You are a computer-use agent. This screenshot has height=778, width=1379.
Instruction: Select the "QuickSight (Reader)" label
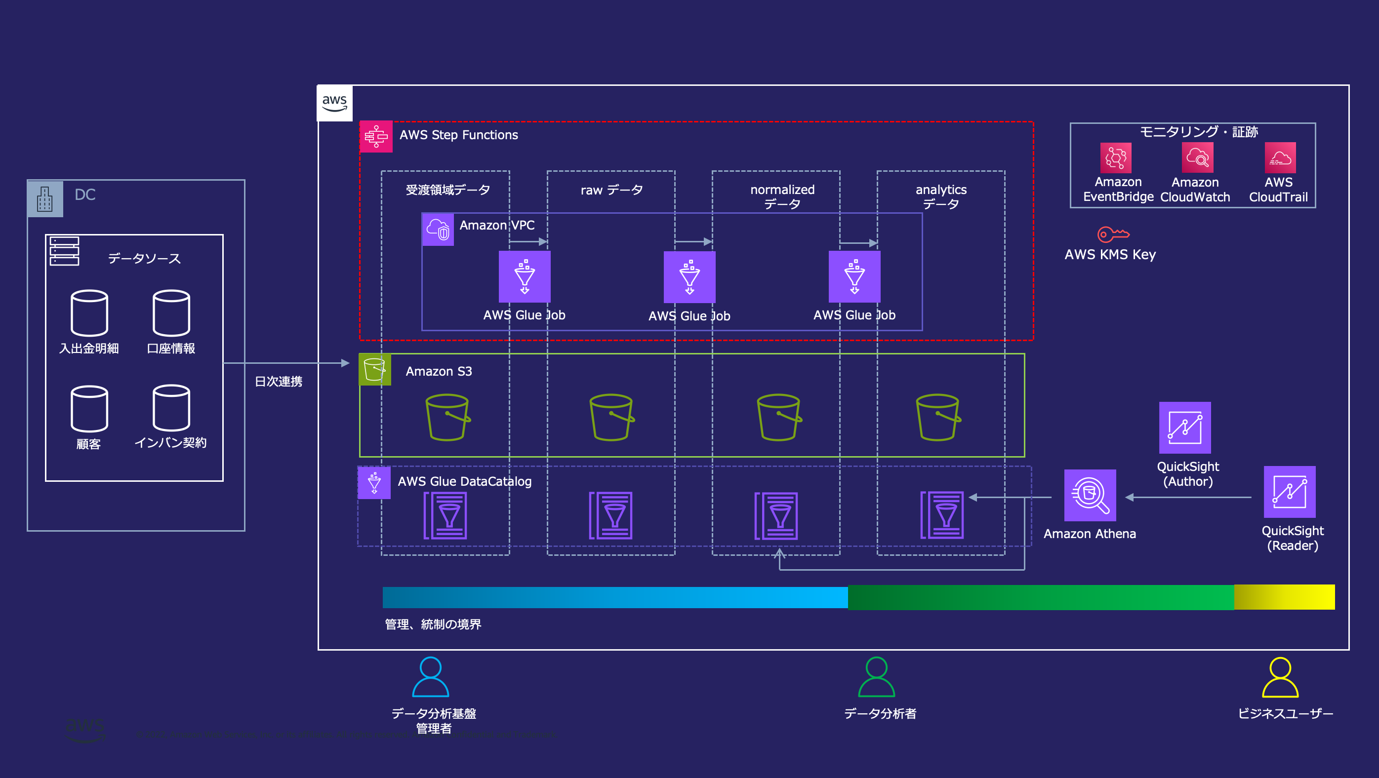pos(1293,538)
